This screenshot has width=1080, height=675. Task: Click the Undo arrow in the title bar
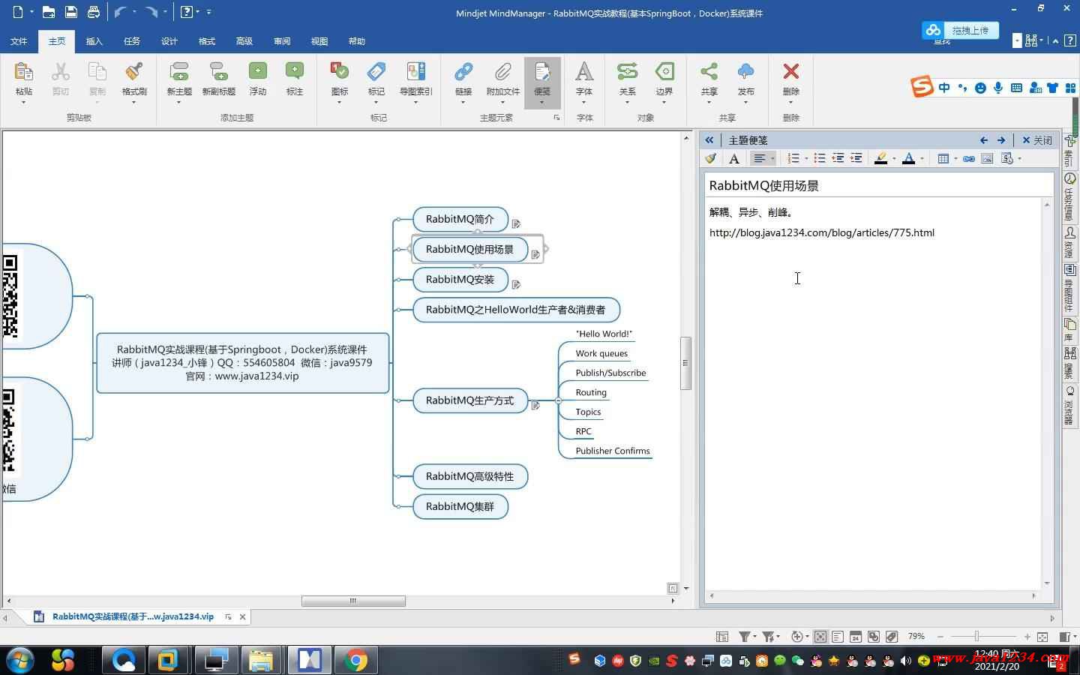click(120, 12)
